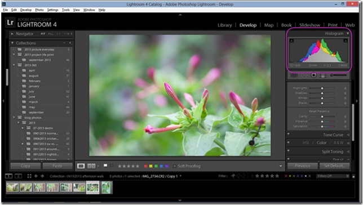
Task: Add new collection with plus icon
Action: (x=70, y=43)
